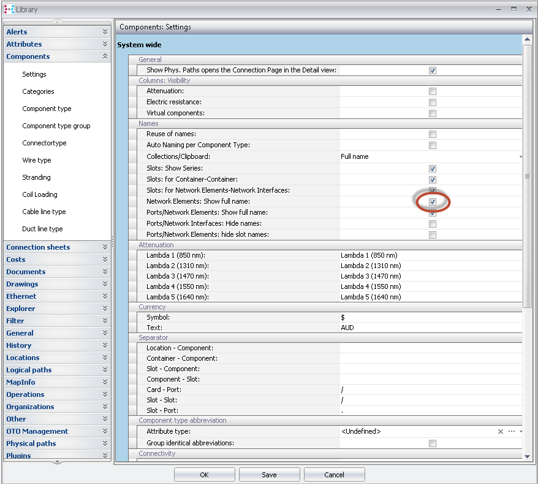The height and width of the screenshot is (484, 538).
Task: Discard changes with the Cancel button
Action: point(334,475)
